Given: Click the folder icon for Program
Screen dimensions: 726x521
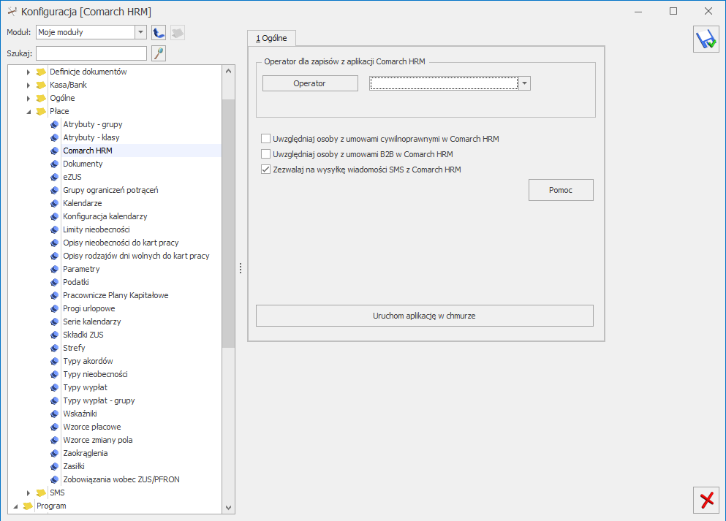Looking at the screenshot, I should click(28, 506).
